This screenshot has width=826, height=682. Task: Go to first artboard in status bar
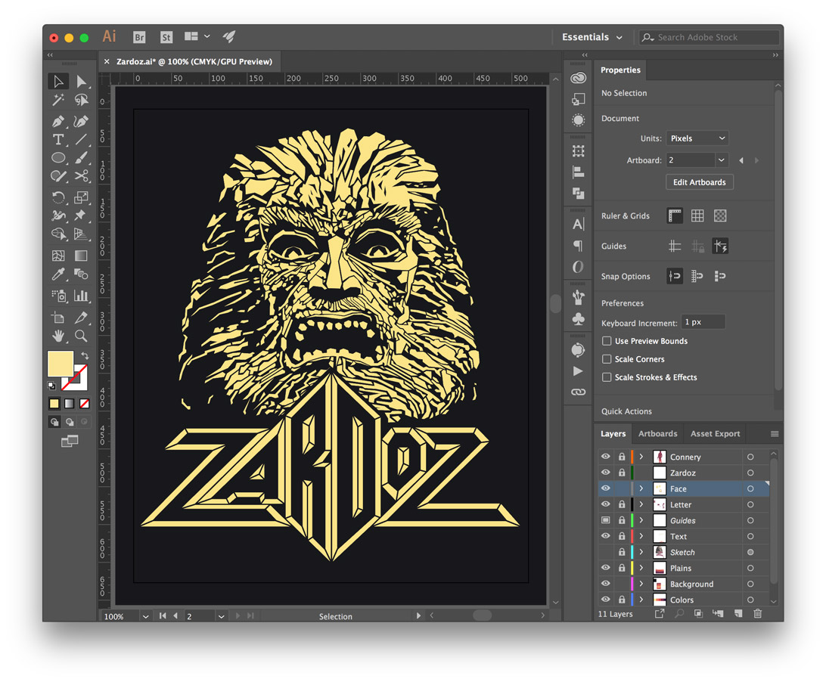(x=163, y=615)
